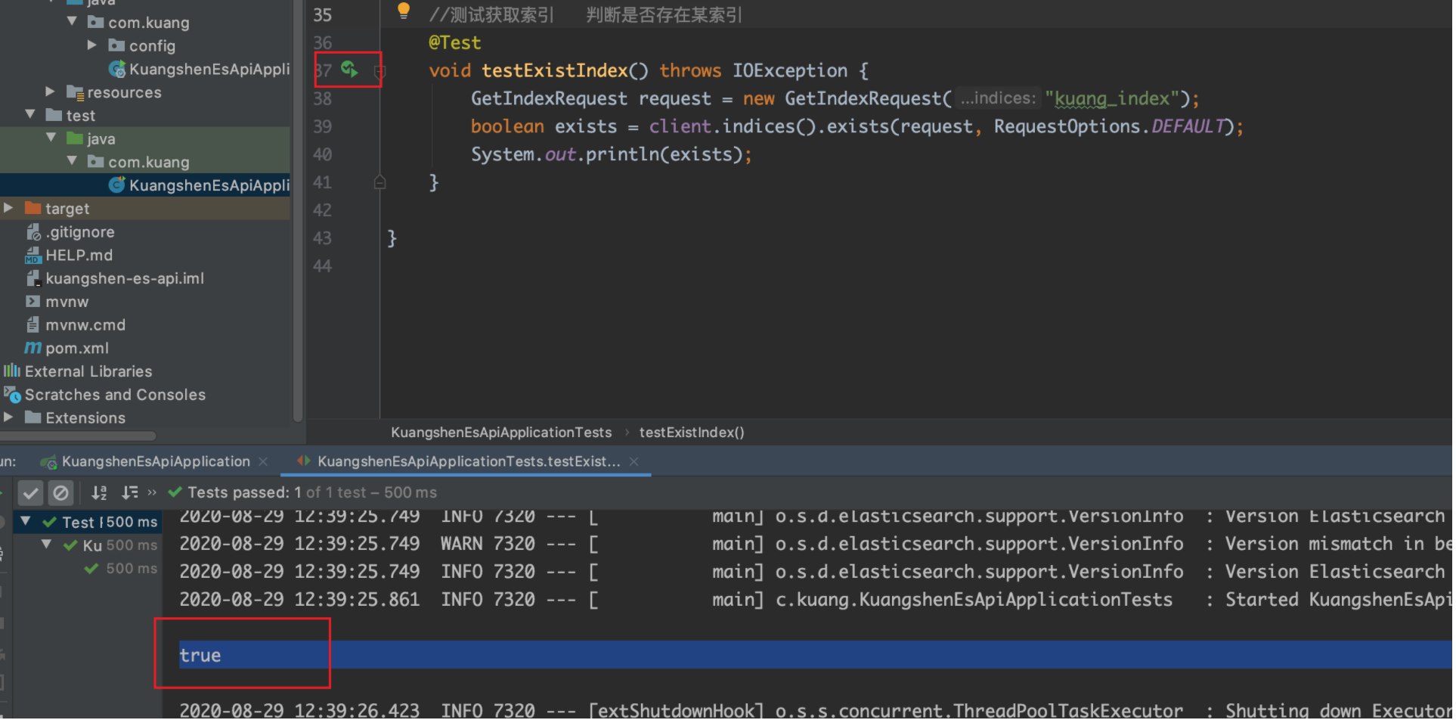Click the run test gutter icon at line 37
Image resolution: width=1456 pixels, height=720 pixels.
349,70
